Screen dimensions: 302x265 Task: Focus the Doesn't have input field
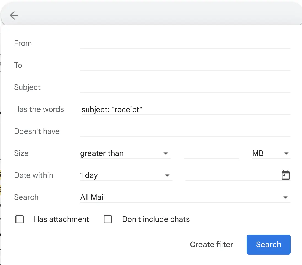(185, 131)
